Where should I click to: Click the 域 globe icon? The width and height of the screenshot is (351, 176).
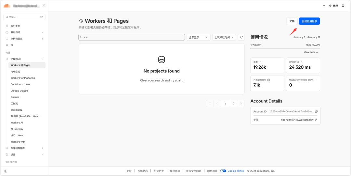point(7,45)
